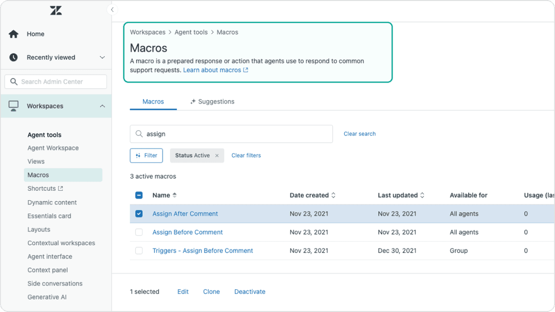Open the Filter options via the filter icon
The height and width of the screenshot is (312, 555).
coord(138,155)
